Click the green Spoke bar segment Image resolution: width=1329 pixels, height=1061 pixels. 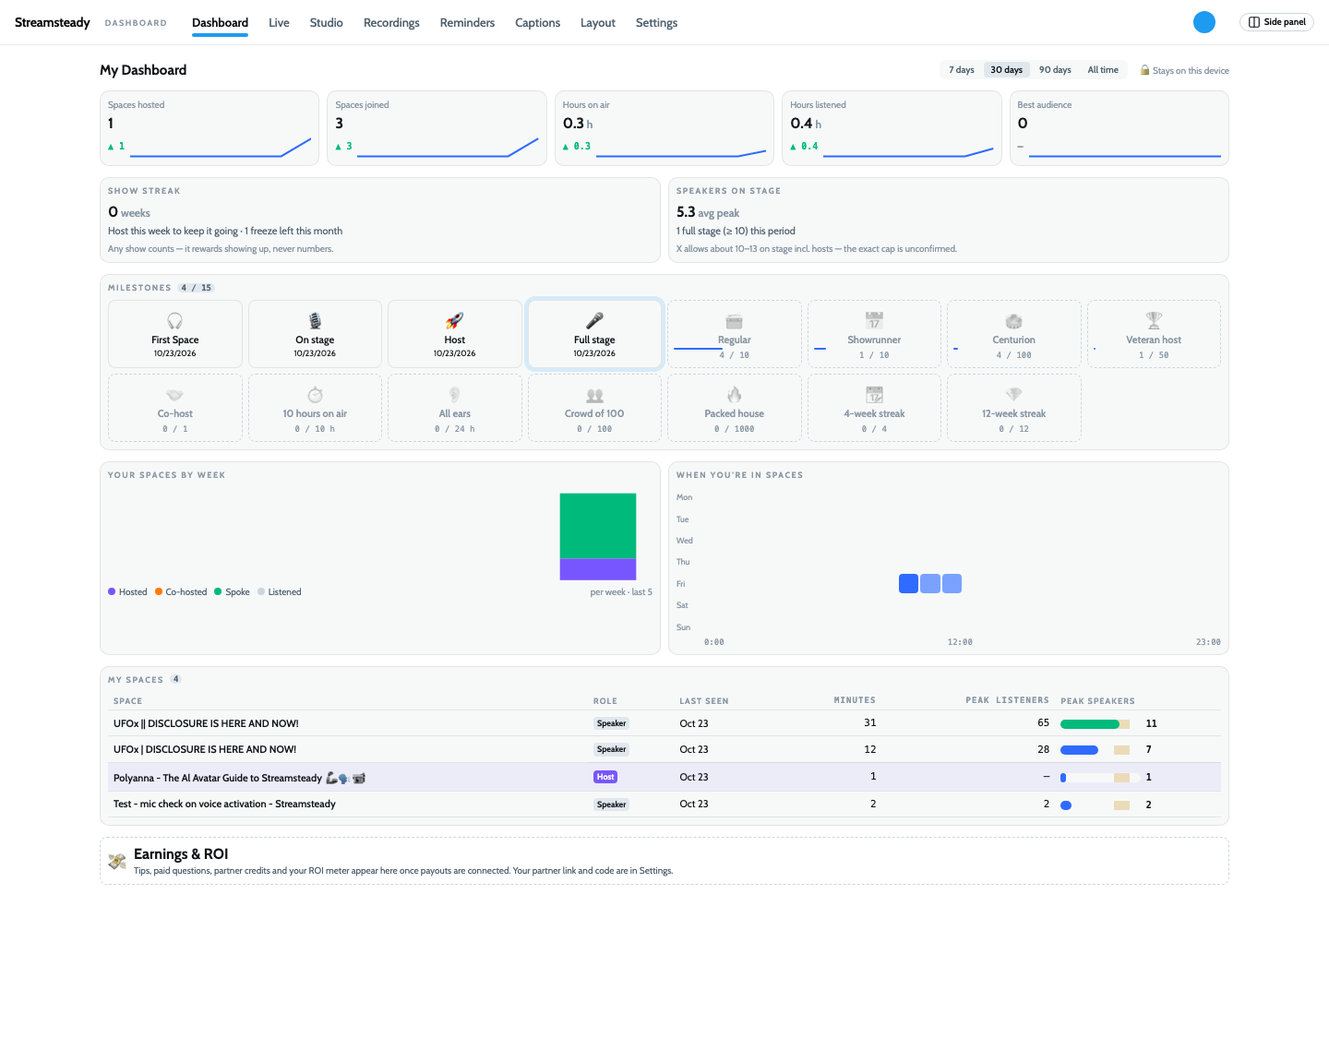click(598, 526)
